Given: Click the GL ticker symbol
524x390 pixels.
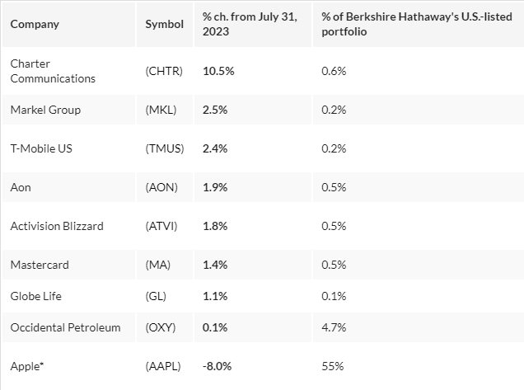Looking at the screenshot, I should click(x=157, y=296).
